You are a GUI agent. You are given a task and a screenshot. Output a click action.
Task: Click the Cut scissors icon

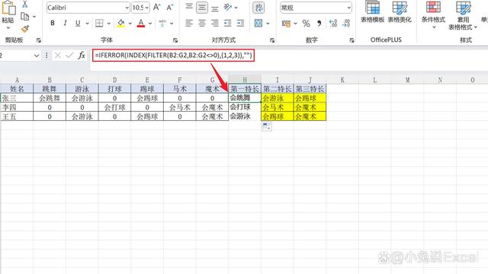pyautogui.click(x=25, y=4)
